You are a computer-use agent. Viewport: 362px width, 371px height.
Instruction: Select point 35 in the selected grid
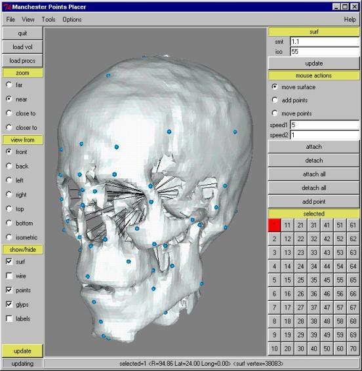click(313, 280)
